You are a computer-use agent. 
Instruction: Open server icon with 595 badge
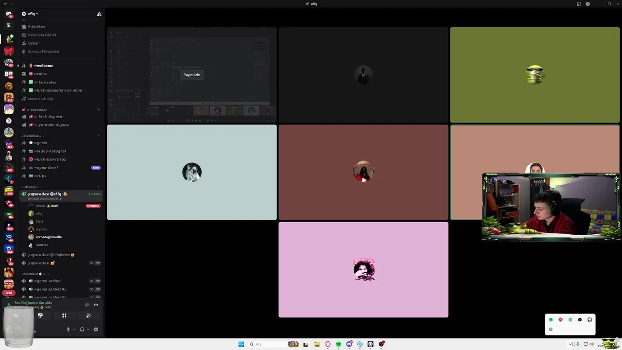pos(9,191)
